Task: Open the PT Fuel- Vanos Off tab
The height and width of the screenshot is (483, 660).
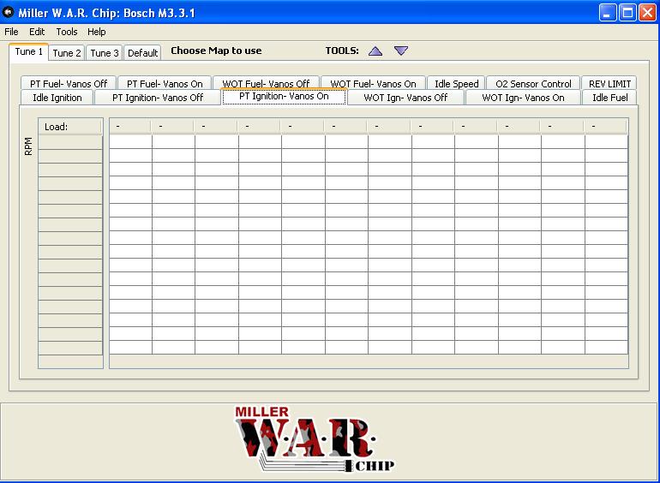Action: 69,83
